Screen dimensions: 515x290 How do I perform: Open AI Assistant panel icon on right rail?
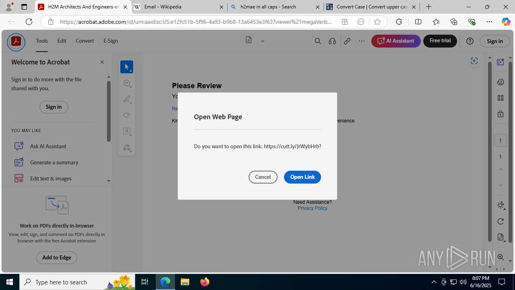[x=501, y=62]
